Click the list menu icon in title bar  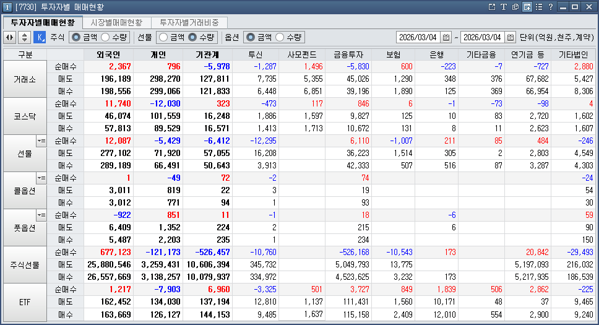click(539, 7)
